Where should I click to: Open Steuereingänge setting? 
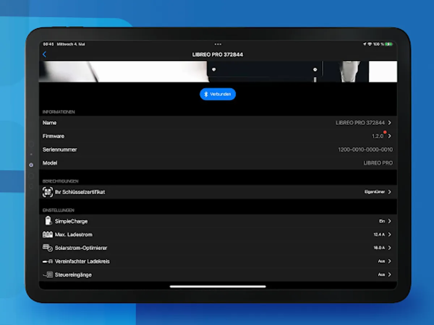point(218,275)
